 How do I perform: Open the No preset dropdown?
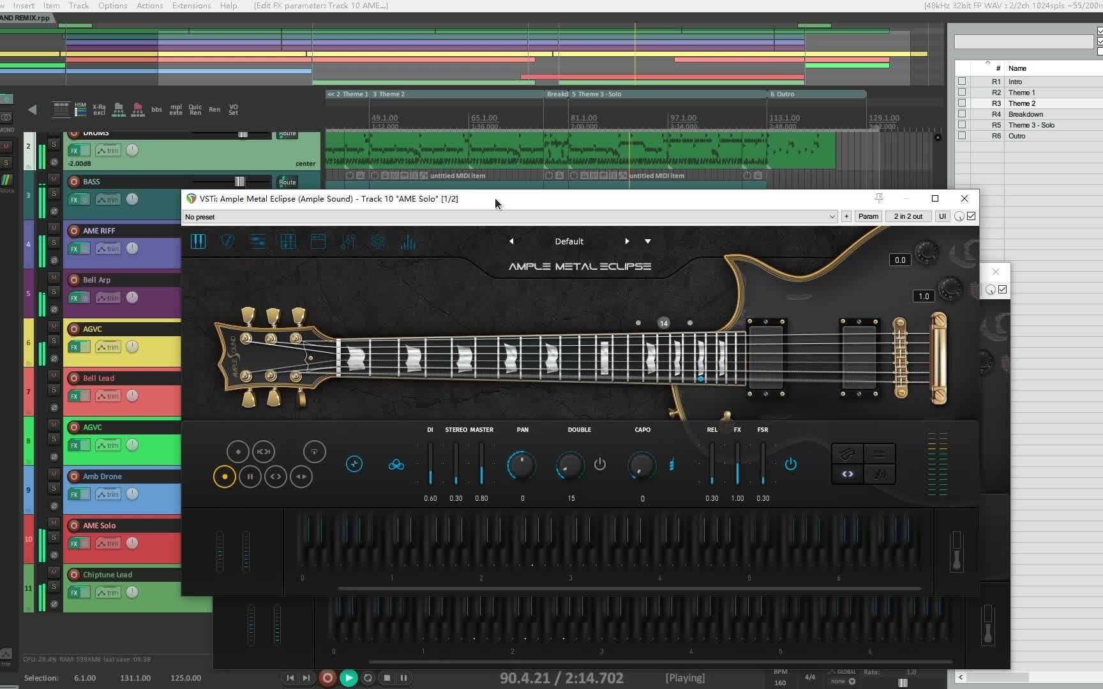pos(509,217)
